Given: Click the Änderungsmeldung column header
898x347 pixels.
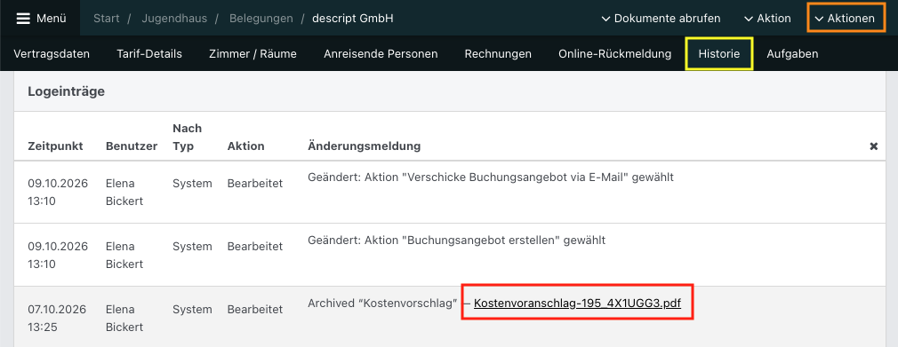Looking at the screenshot, I should pyautogui.click(x=365, y=146).
